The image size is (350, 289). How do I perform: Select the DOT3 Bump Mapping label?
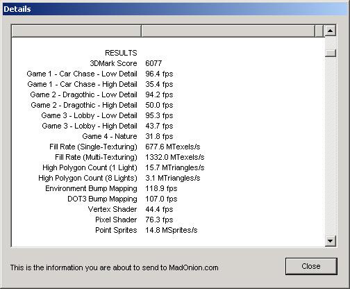102,199
